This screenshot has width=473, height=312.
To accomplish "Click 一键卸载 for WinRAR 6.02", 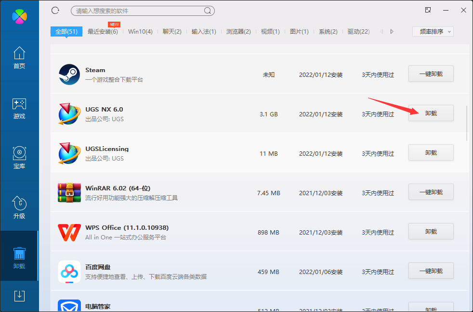I will [431, 192].
